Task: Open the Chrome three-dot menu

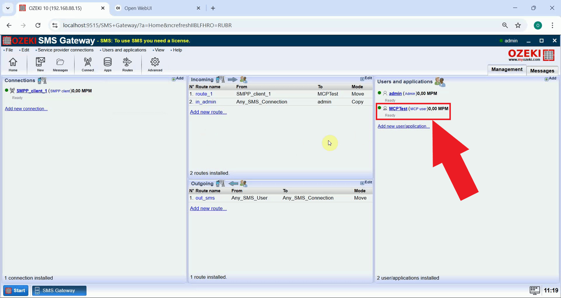Action: point(552,25)
